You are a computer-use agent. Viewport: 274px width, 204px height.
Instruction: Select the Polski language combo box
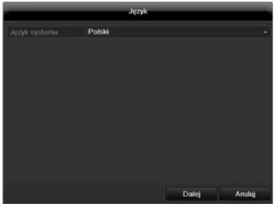[178, 32]
